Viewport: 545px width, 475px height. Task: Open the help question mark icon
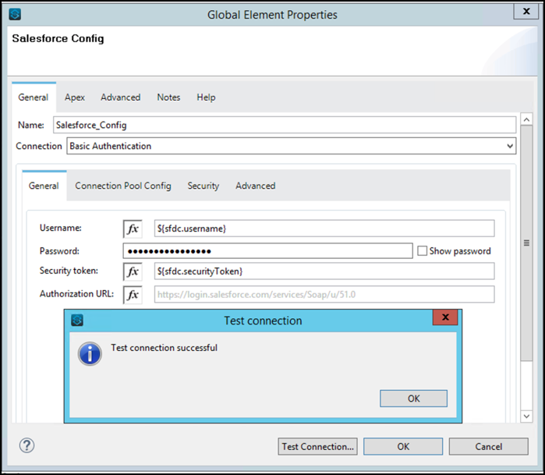(27, 445)
